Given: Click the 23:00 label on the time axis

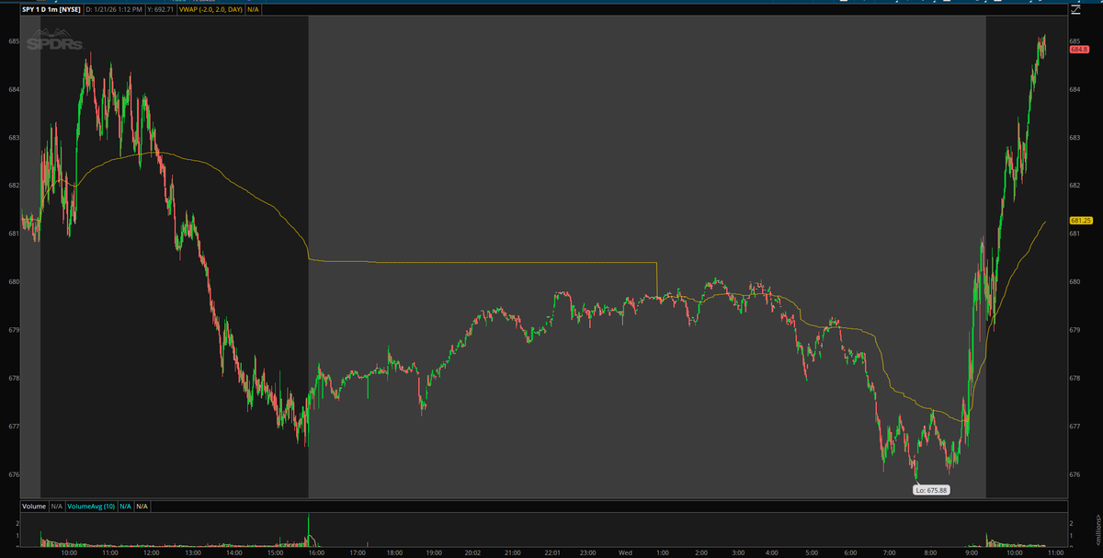Looking at the screenshot, I should pos(586,553).
